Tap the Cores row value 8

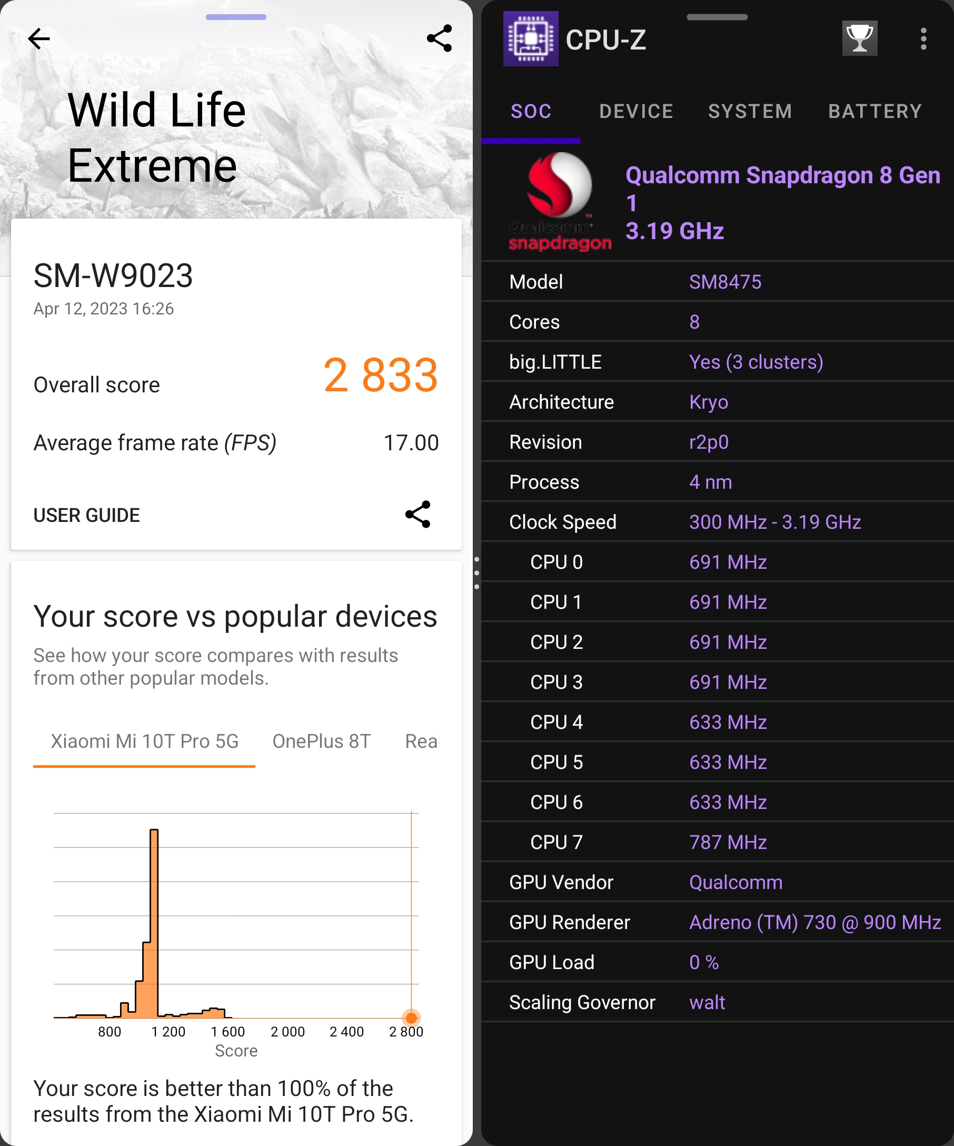click(x=694, y=322)
